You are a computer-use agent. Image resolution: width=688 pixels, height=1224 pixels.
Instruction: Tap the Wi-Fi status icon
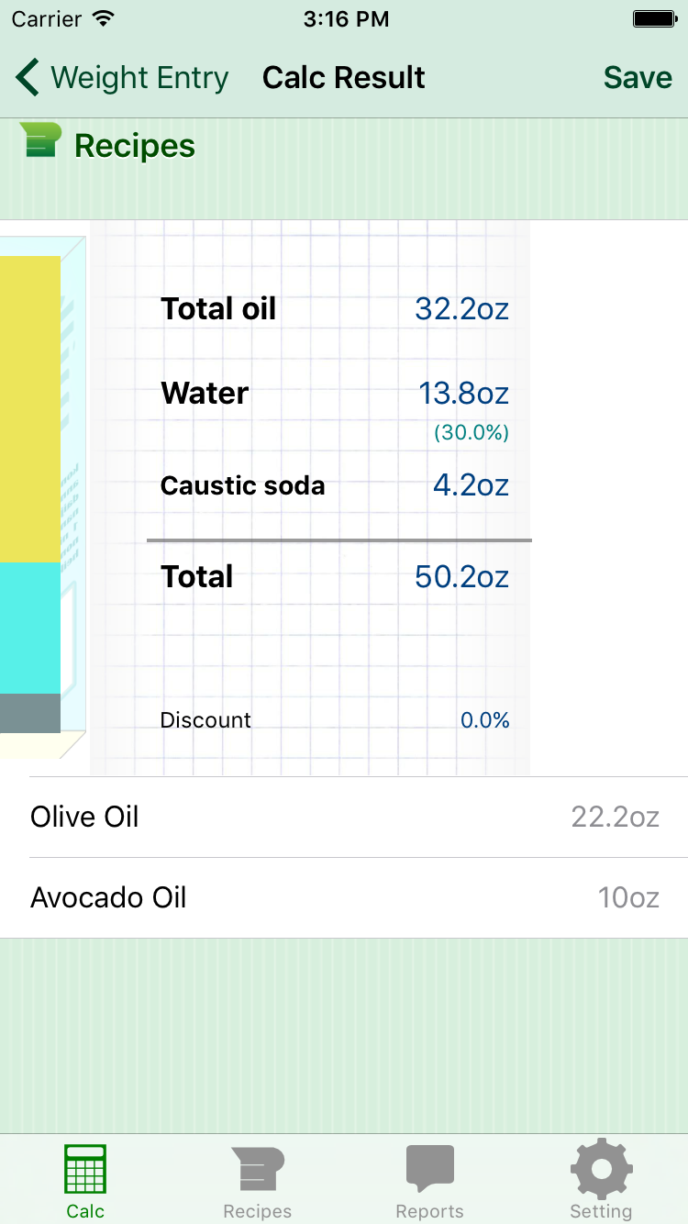104,19
